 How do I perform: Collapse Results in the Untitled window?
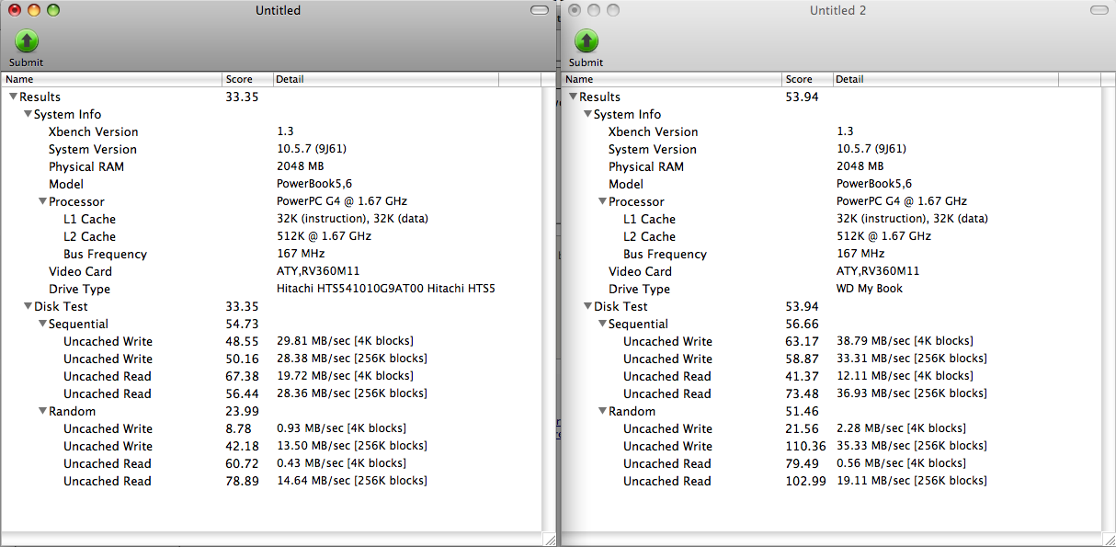(13, 97)
